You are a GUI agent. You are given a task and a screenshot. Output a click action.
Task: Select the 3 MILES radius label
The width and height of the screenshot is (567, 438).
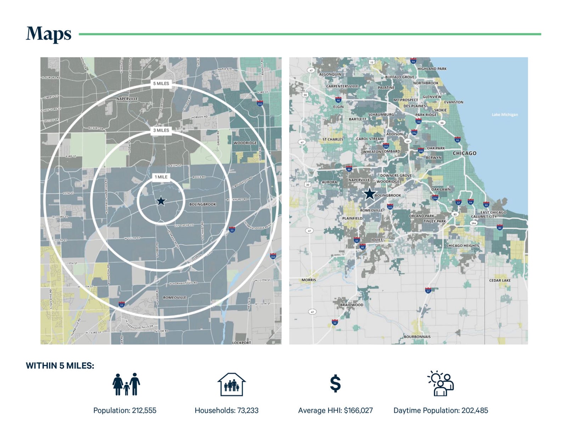click(161, 130)
